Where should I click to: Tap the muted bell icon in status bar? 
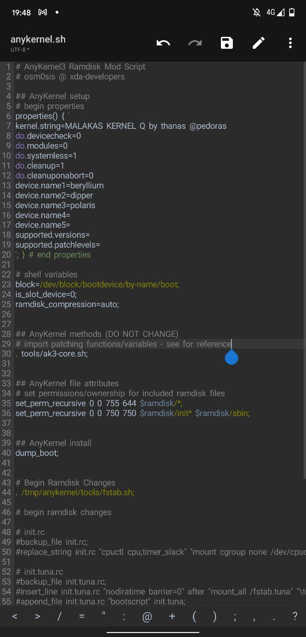[x=257, y=12]
